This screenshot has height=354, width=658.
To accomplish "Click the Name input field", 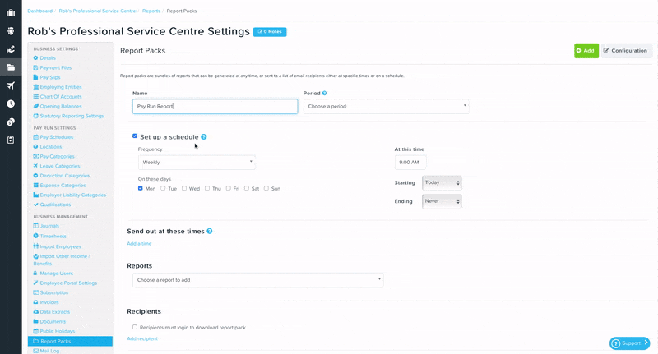I will 215,107.
